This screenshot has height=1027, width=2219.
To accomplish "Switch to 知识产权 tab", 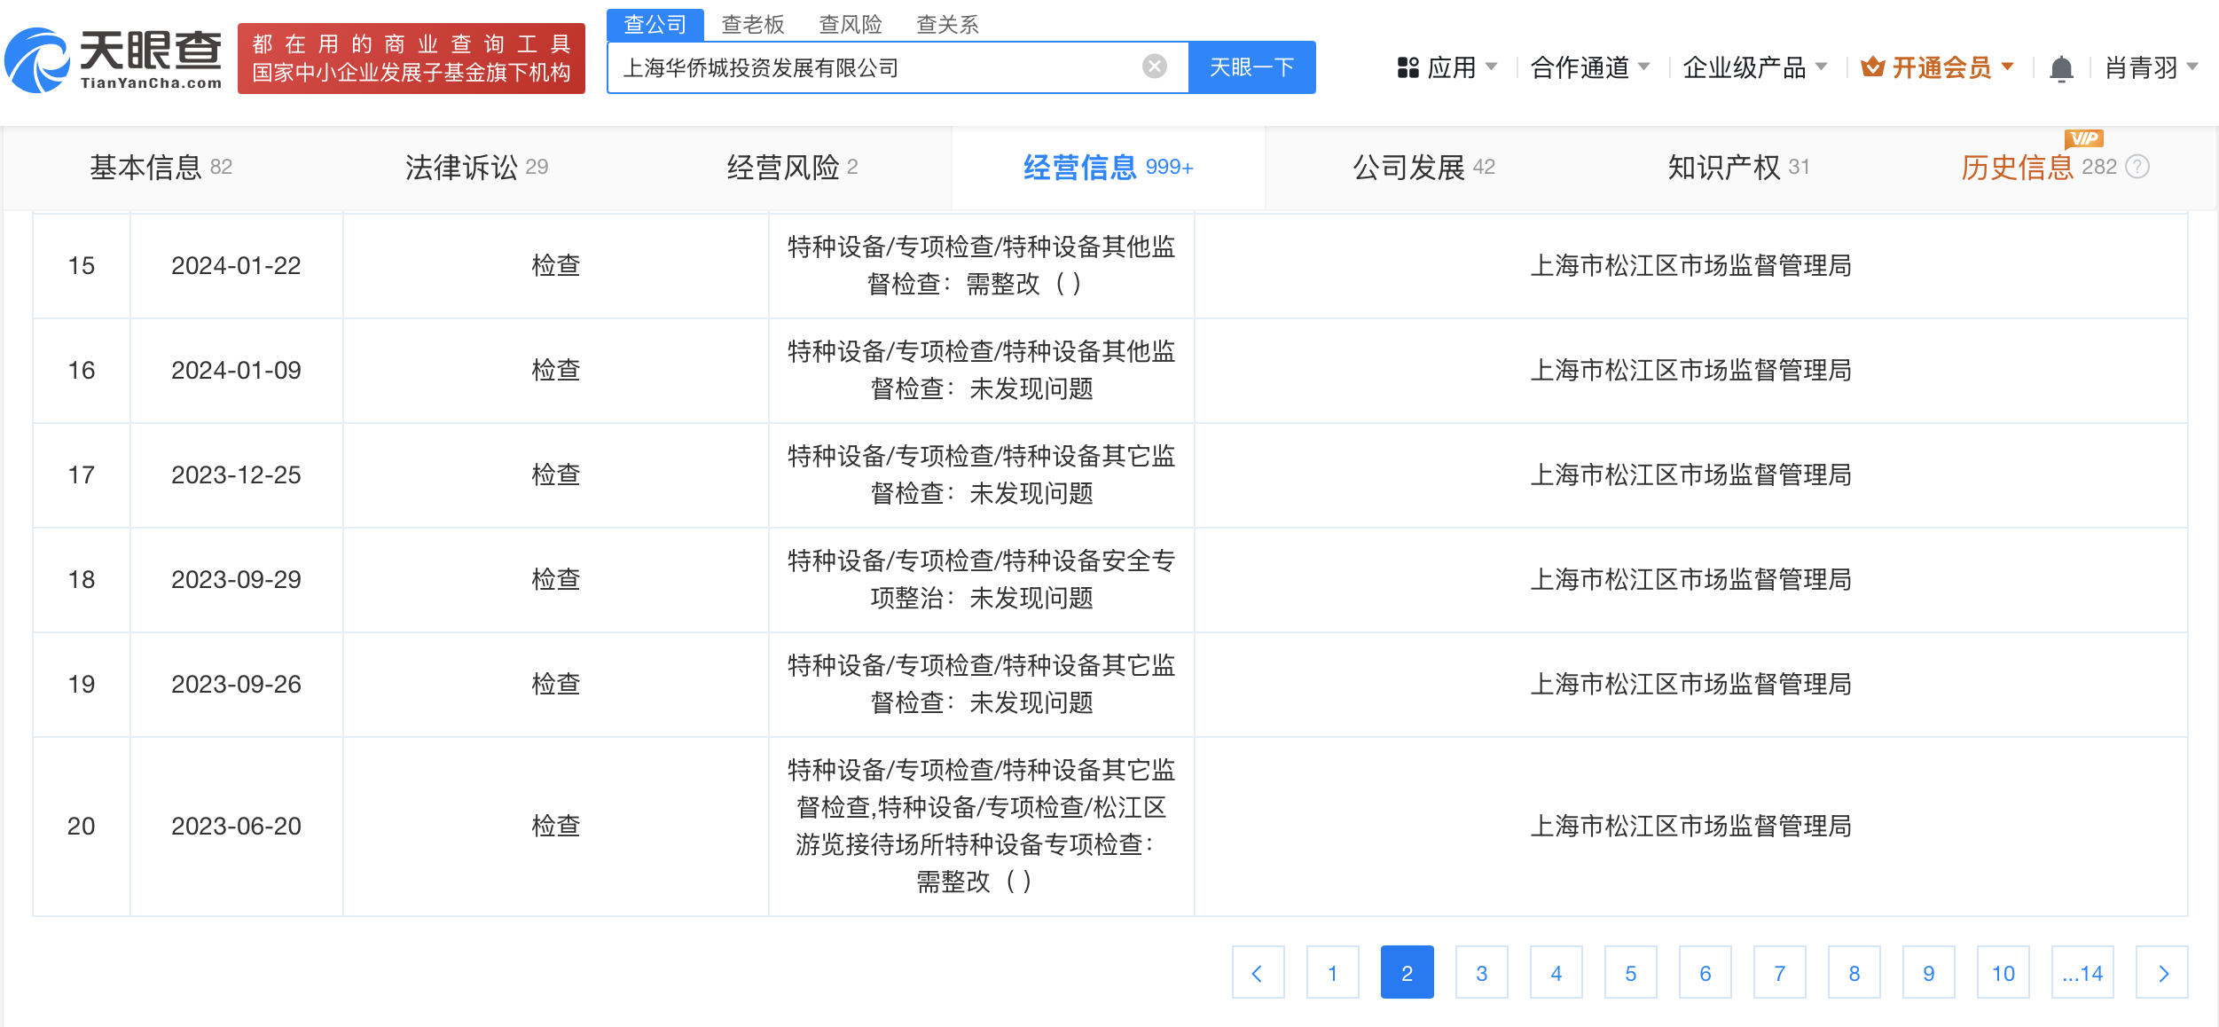I will coord(1738,167).
